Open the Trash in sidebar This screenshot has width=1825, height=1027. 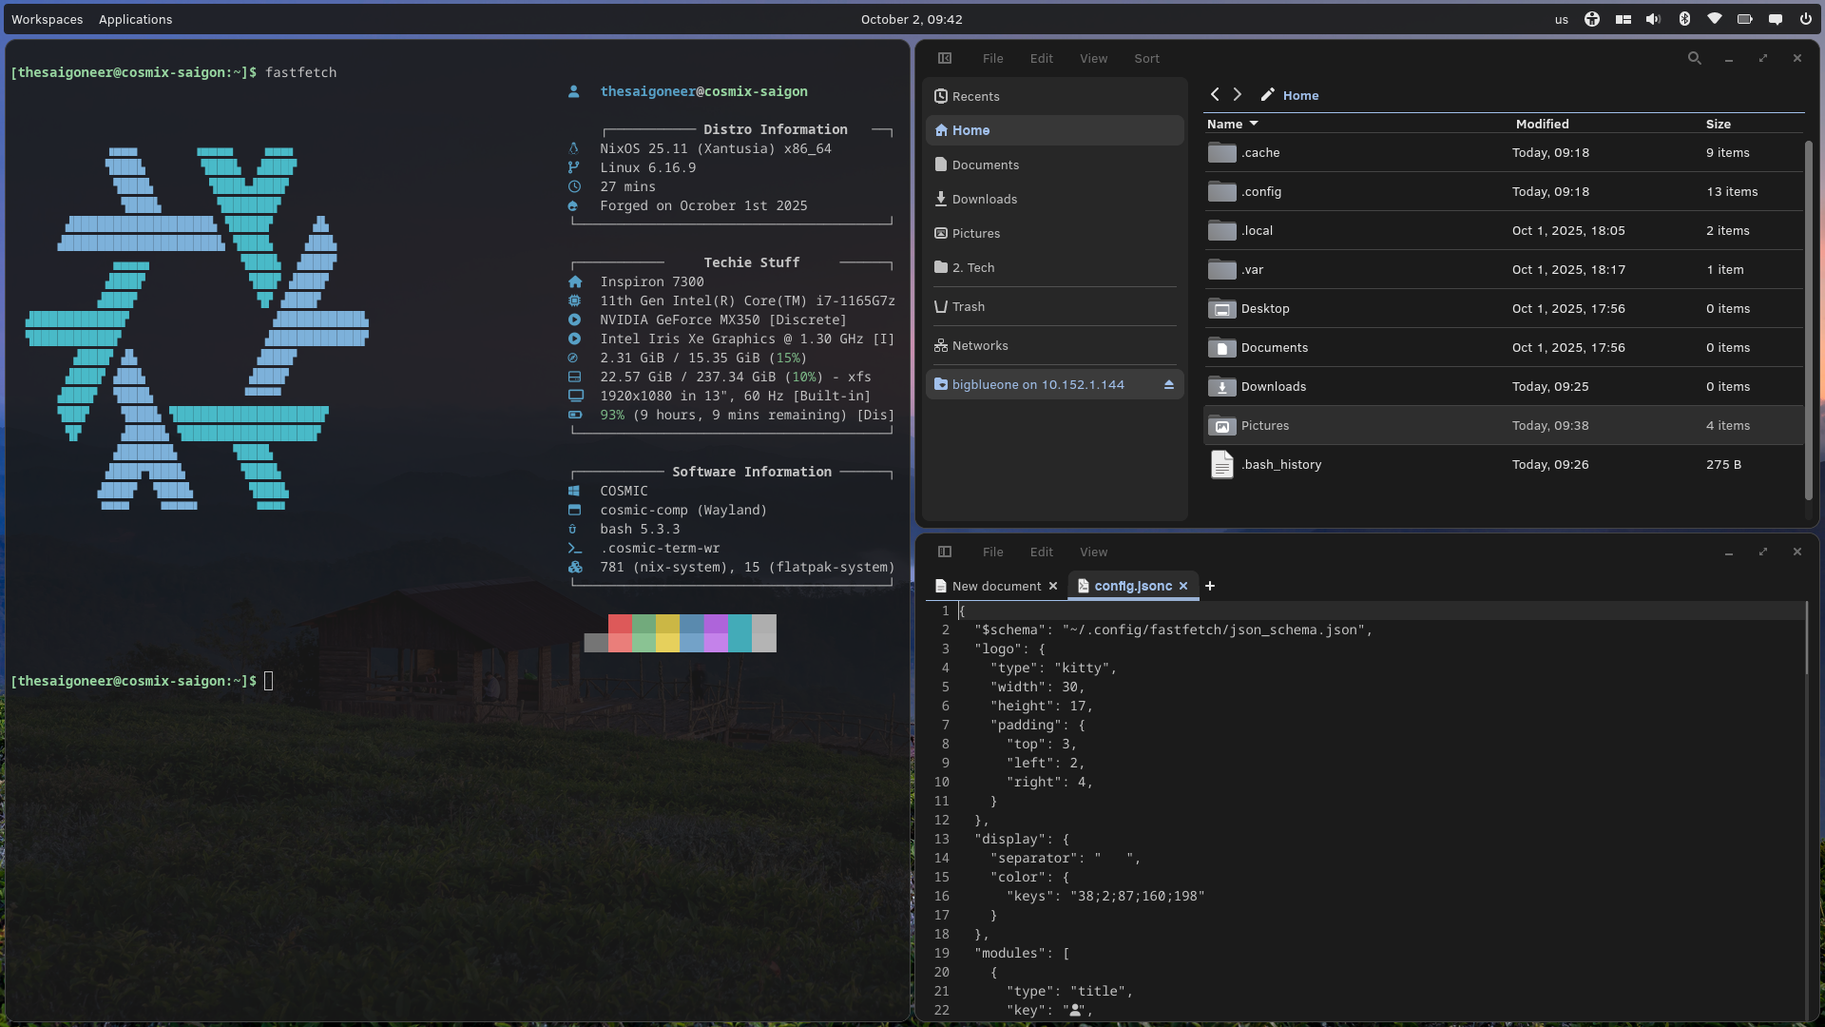969,306
